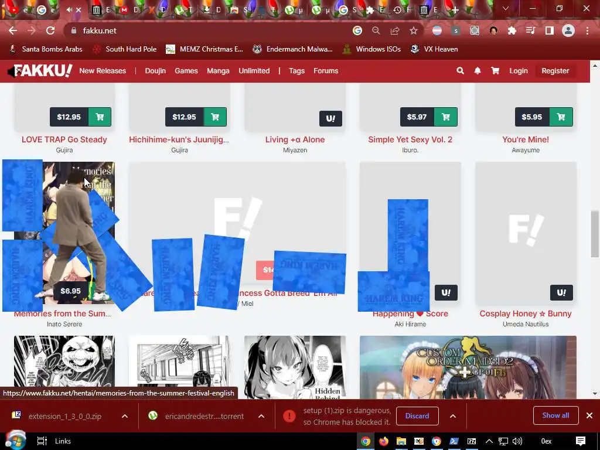Viewport: 600px width, 450px height.
Task: Open the Cosplay Honey ☆ Bunny title link
Action: coord(526,314)
